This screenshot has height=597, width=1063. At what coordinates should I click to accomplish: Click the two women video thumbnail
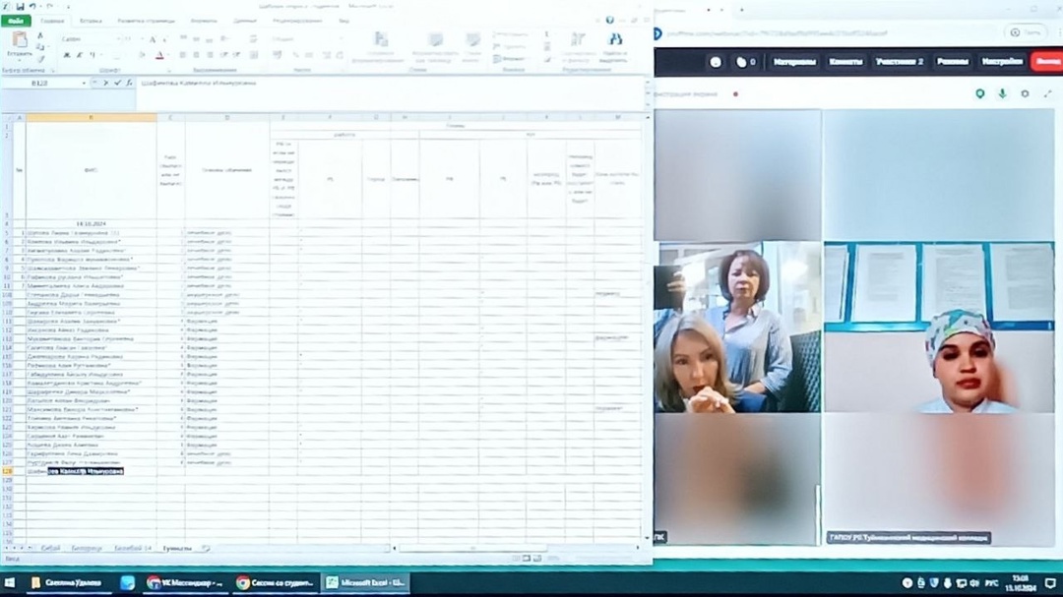coord(737,328)
